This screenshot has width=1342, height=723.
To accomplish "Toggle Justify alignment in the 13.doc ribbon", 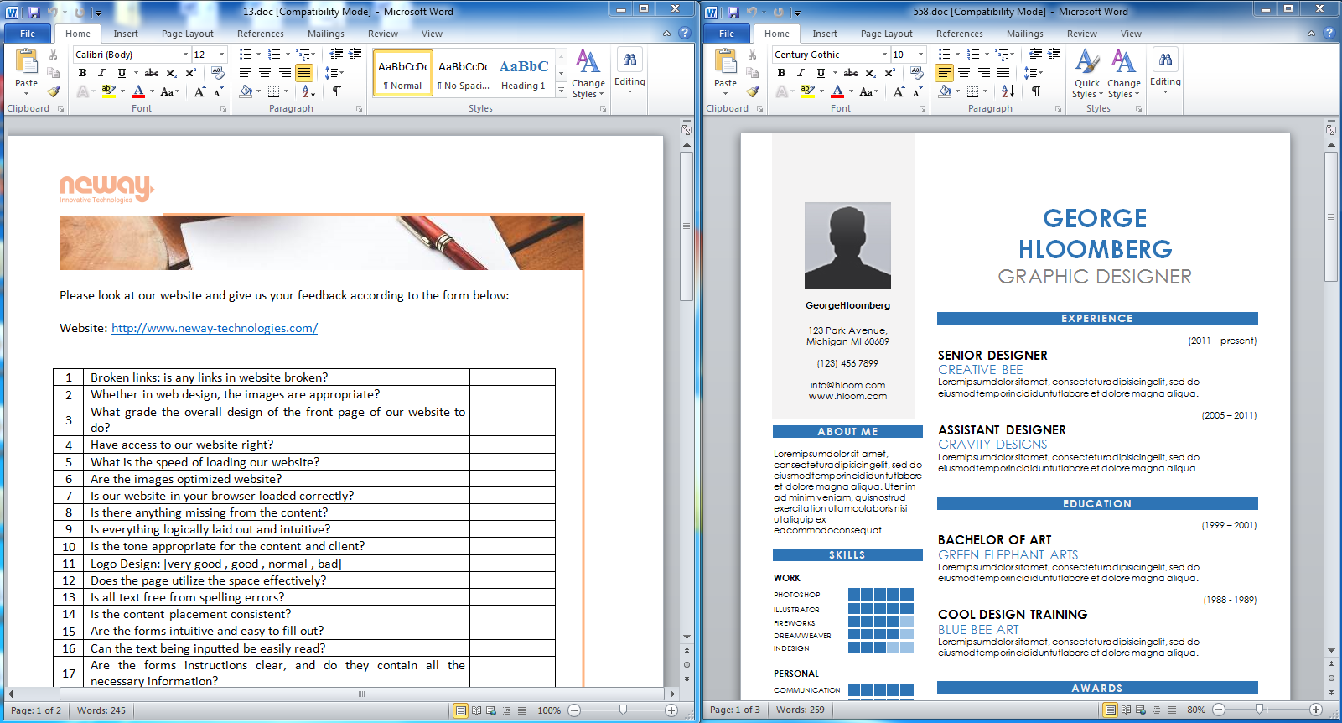I will tap(304, 73).
